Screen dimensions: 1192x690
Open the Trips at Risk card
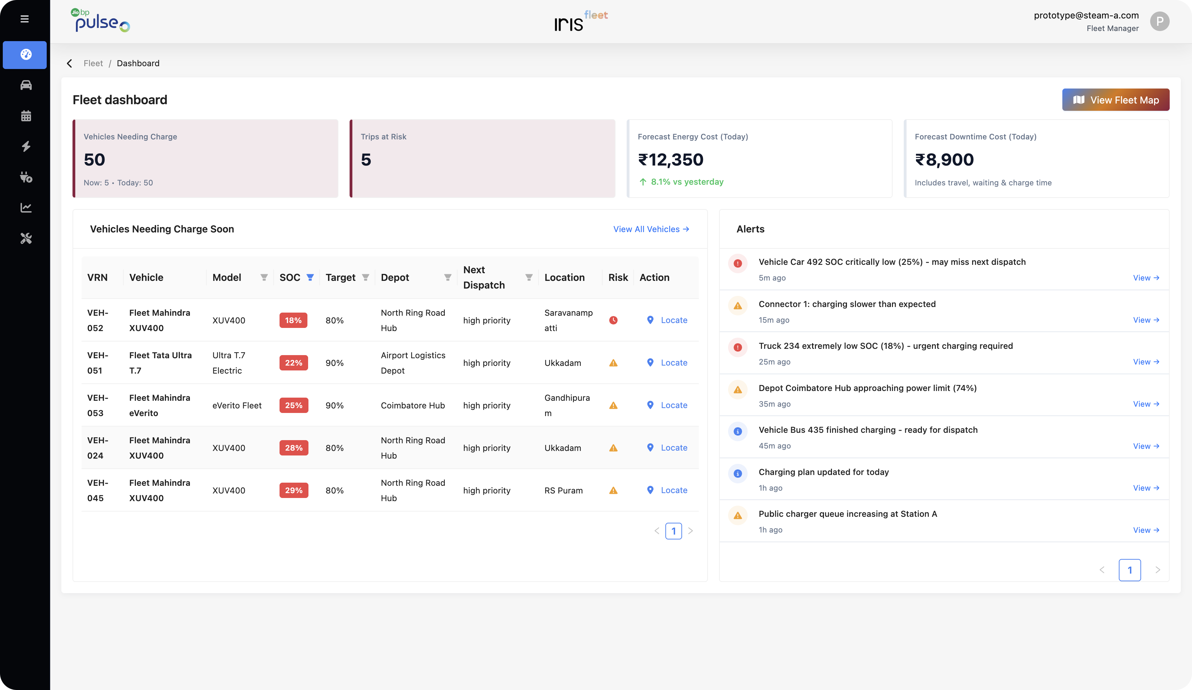pos(482,159)
